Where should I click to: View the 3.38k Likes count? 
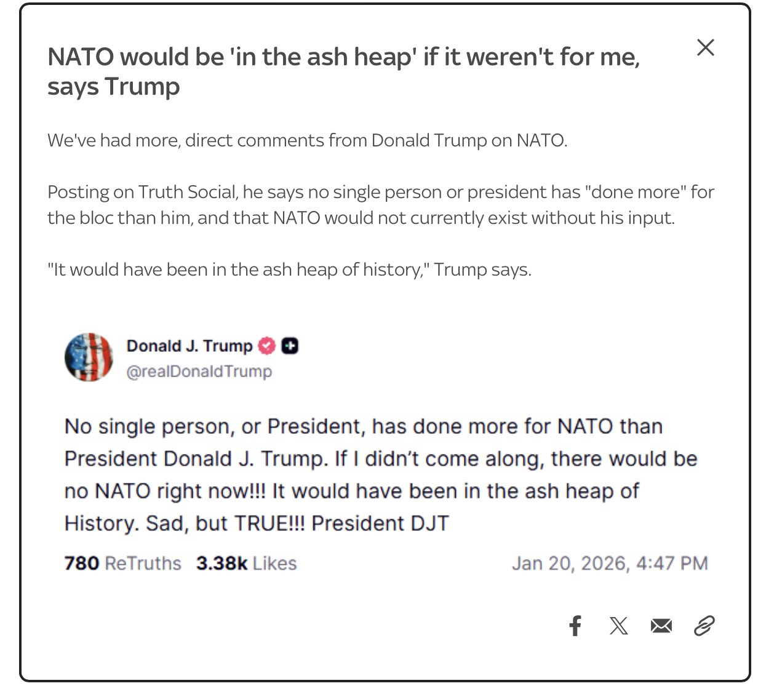(246, 564)
